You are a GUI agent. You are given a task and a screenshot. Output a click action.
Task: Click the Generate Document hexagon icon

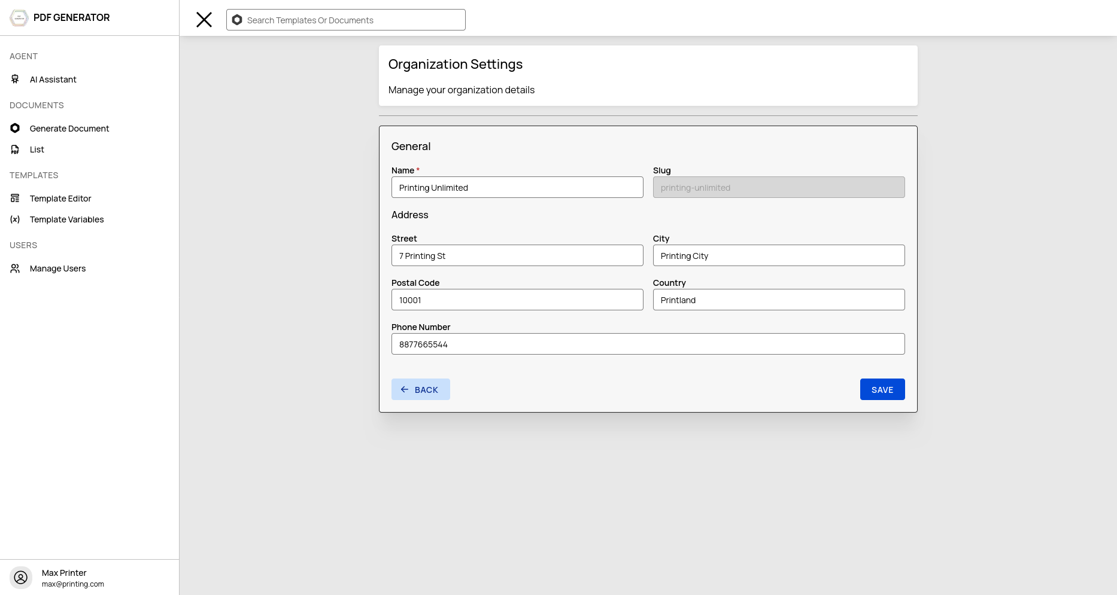pos(15,128)
